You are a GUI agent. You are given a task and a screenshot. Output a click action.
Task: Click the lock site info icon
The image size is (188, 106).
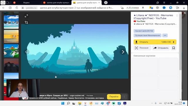point(23,8)
